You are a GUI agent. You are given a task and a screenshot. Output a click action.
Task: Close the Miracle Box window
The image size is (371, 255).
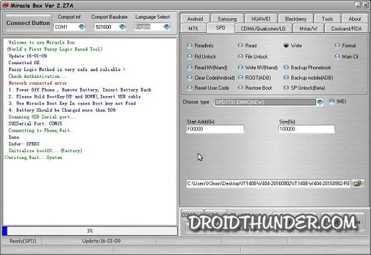click(365, 5)
